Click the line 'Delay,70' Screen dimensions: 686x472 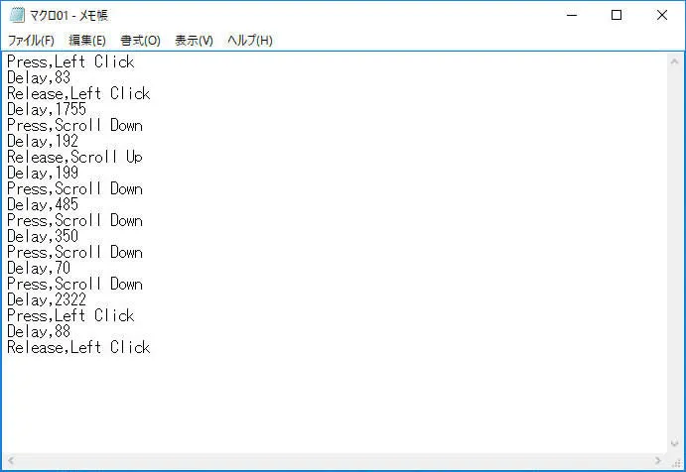pos(39,268)
